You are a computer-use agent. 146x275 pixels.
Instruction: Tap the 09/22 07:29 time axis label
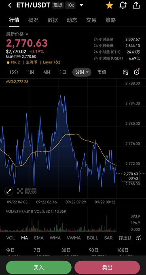(x=76, y=202)
